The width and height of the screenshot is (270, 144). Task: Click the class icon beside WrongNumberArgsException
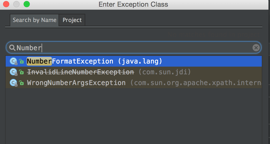[x=13, y=83]
